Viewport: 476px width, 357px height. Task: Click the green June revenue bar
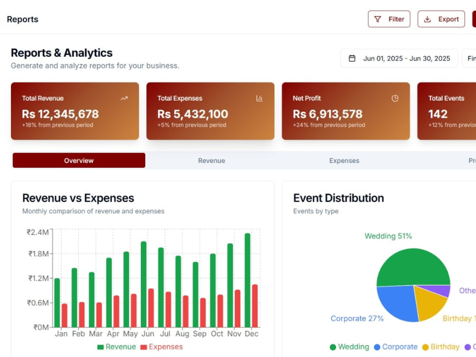click(144, 285)
